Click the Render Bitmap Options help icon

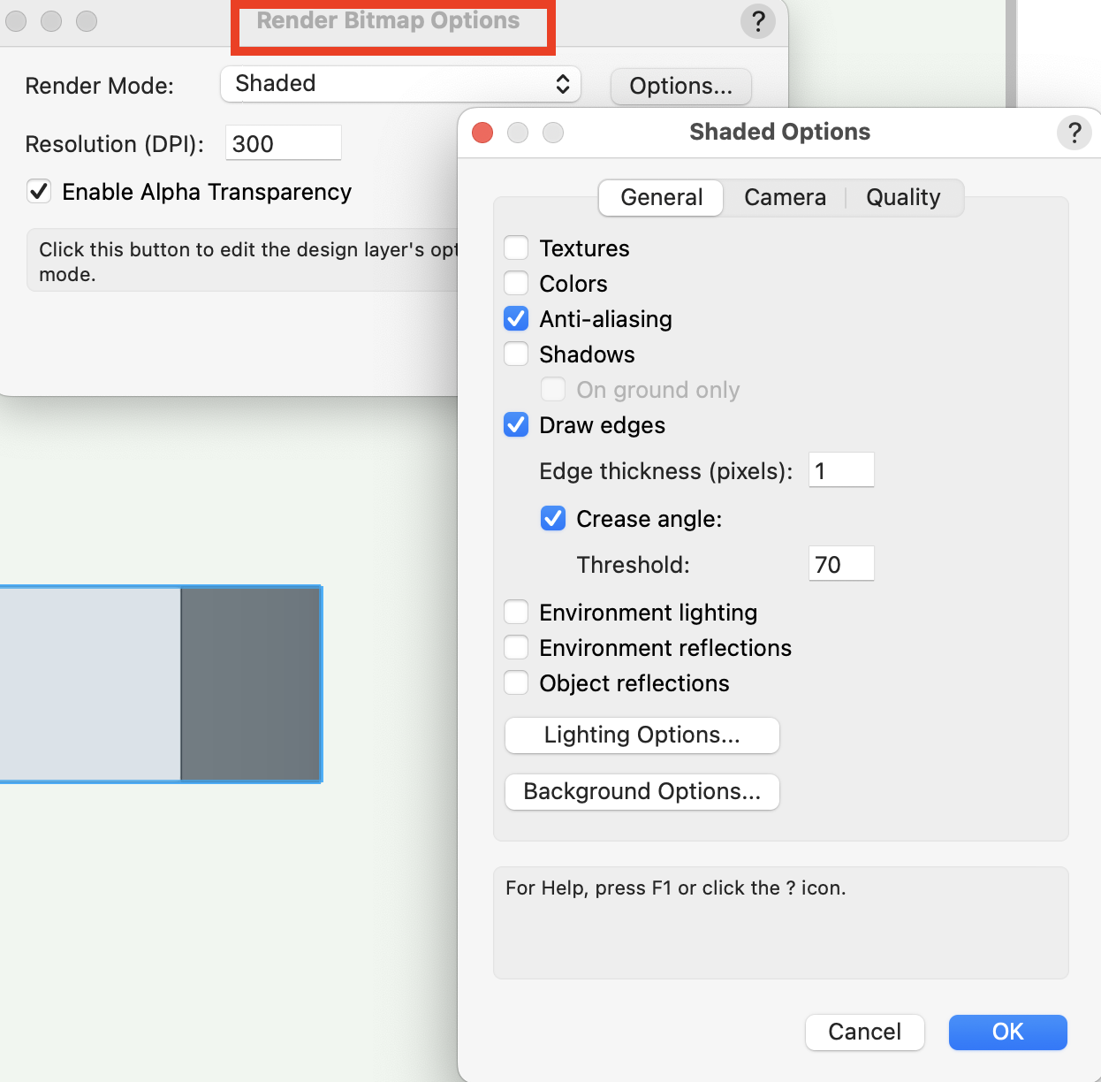click(x=757, y=21)
